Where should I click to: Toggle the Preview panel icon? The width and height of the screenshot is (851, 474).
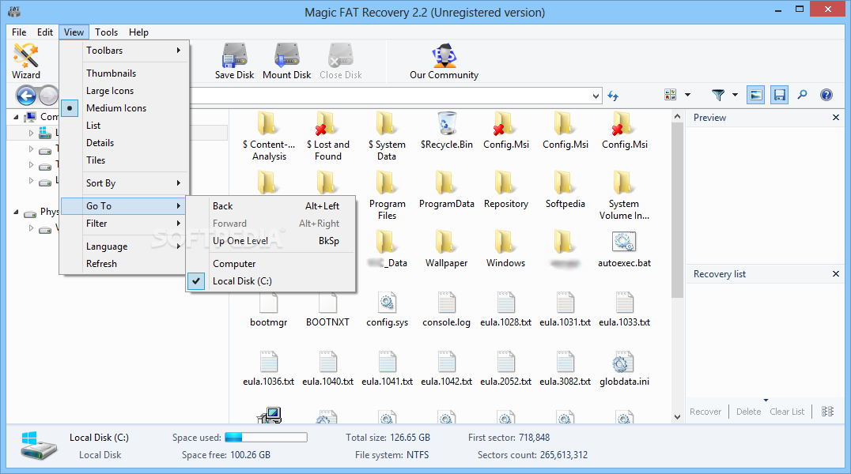tap(755, 95)
